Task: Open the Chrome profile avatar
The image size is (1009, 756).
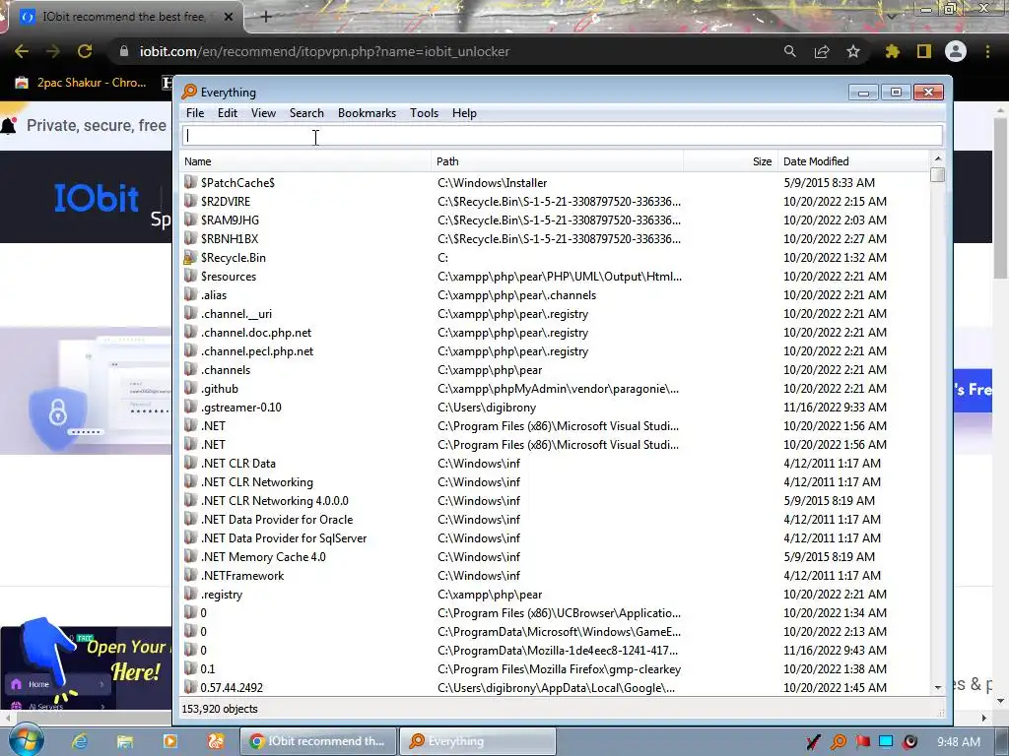Action: (x=956, y=51)
